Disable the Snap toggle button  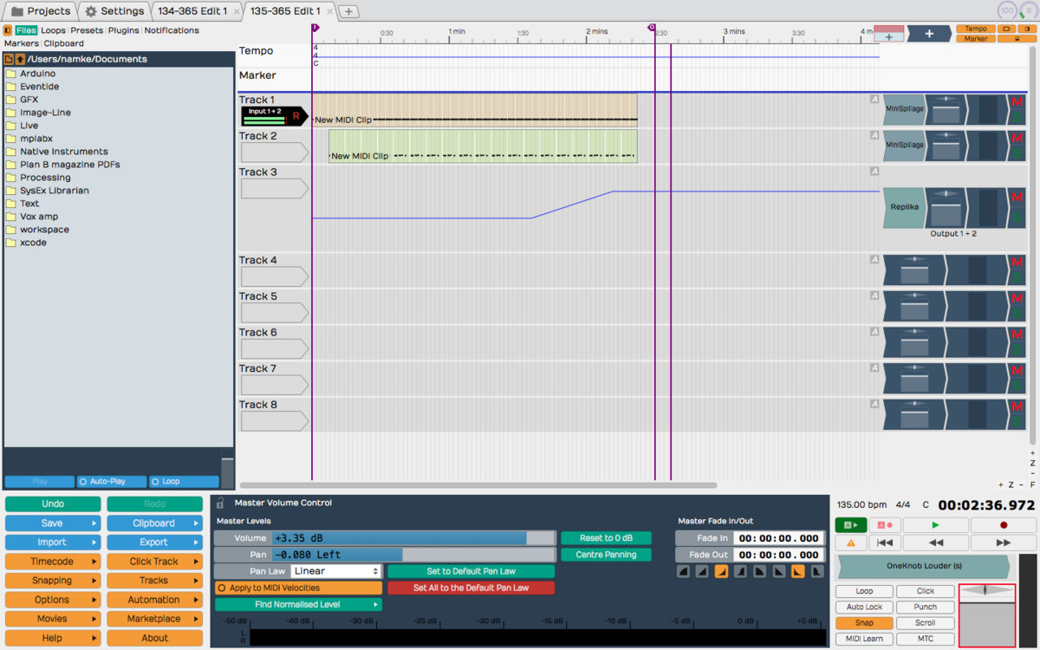click(863, 623)
